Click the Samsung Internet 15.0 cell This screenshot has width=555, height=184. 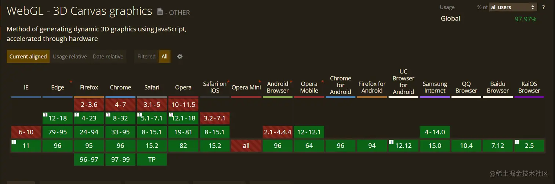[x=435, y=146]
